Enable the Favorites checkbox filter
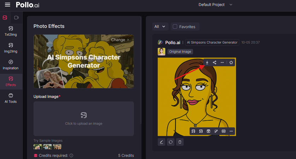The image size is (296, 159). [174, 26]
